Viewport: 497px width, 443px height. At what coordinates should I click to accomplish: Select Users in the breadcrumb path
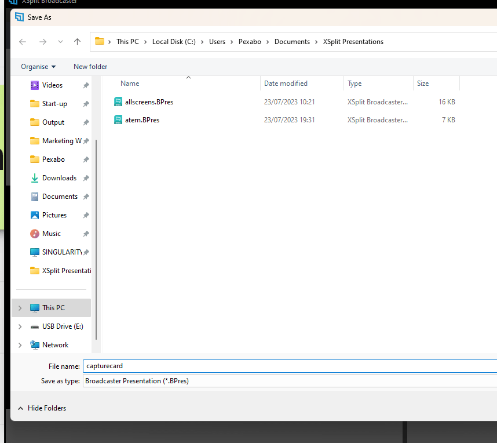coord(217,42)
